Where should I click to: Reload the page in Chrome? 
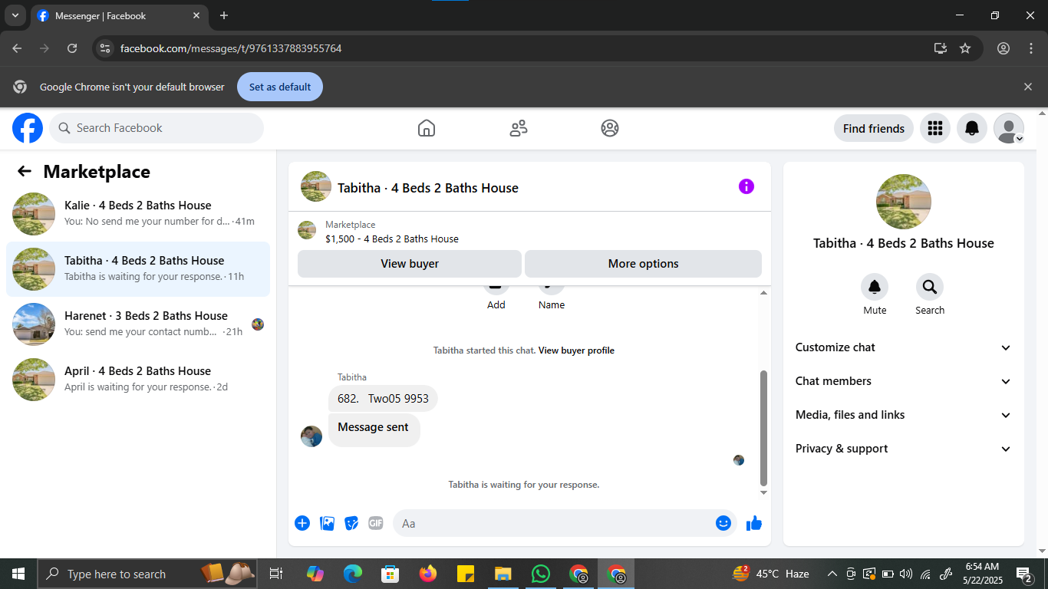pos(72,48)
